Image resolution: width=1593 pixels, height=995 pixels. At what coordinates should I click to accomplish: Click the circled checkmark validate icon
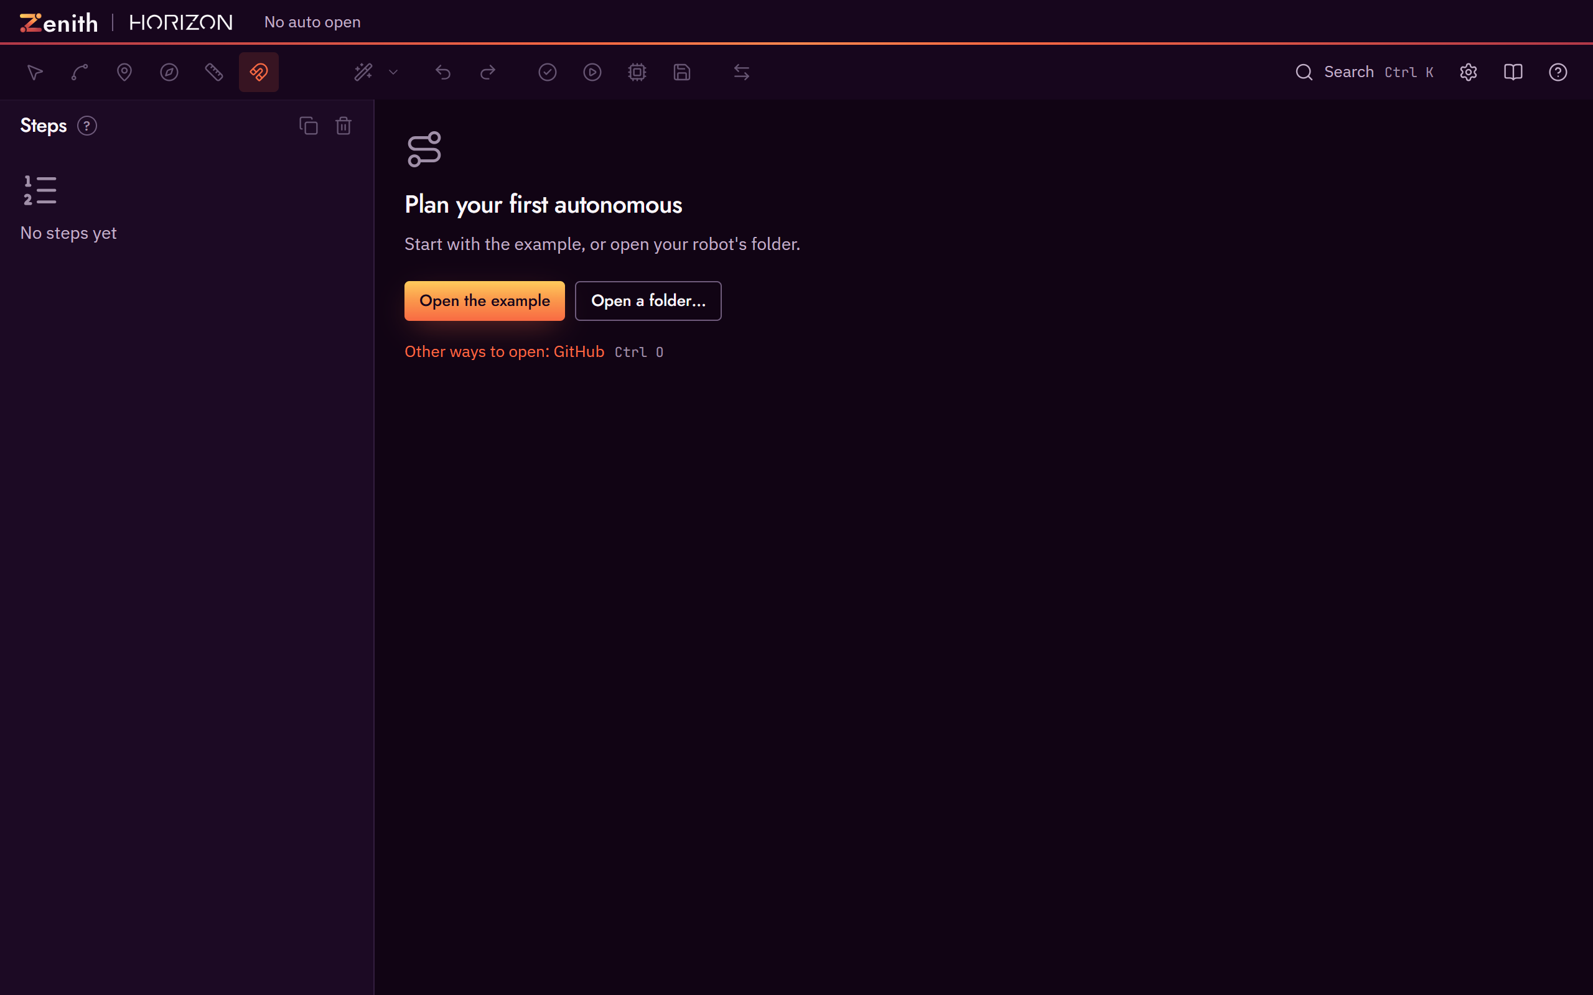548,72
